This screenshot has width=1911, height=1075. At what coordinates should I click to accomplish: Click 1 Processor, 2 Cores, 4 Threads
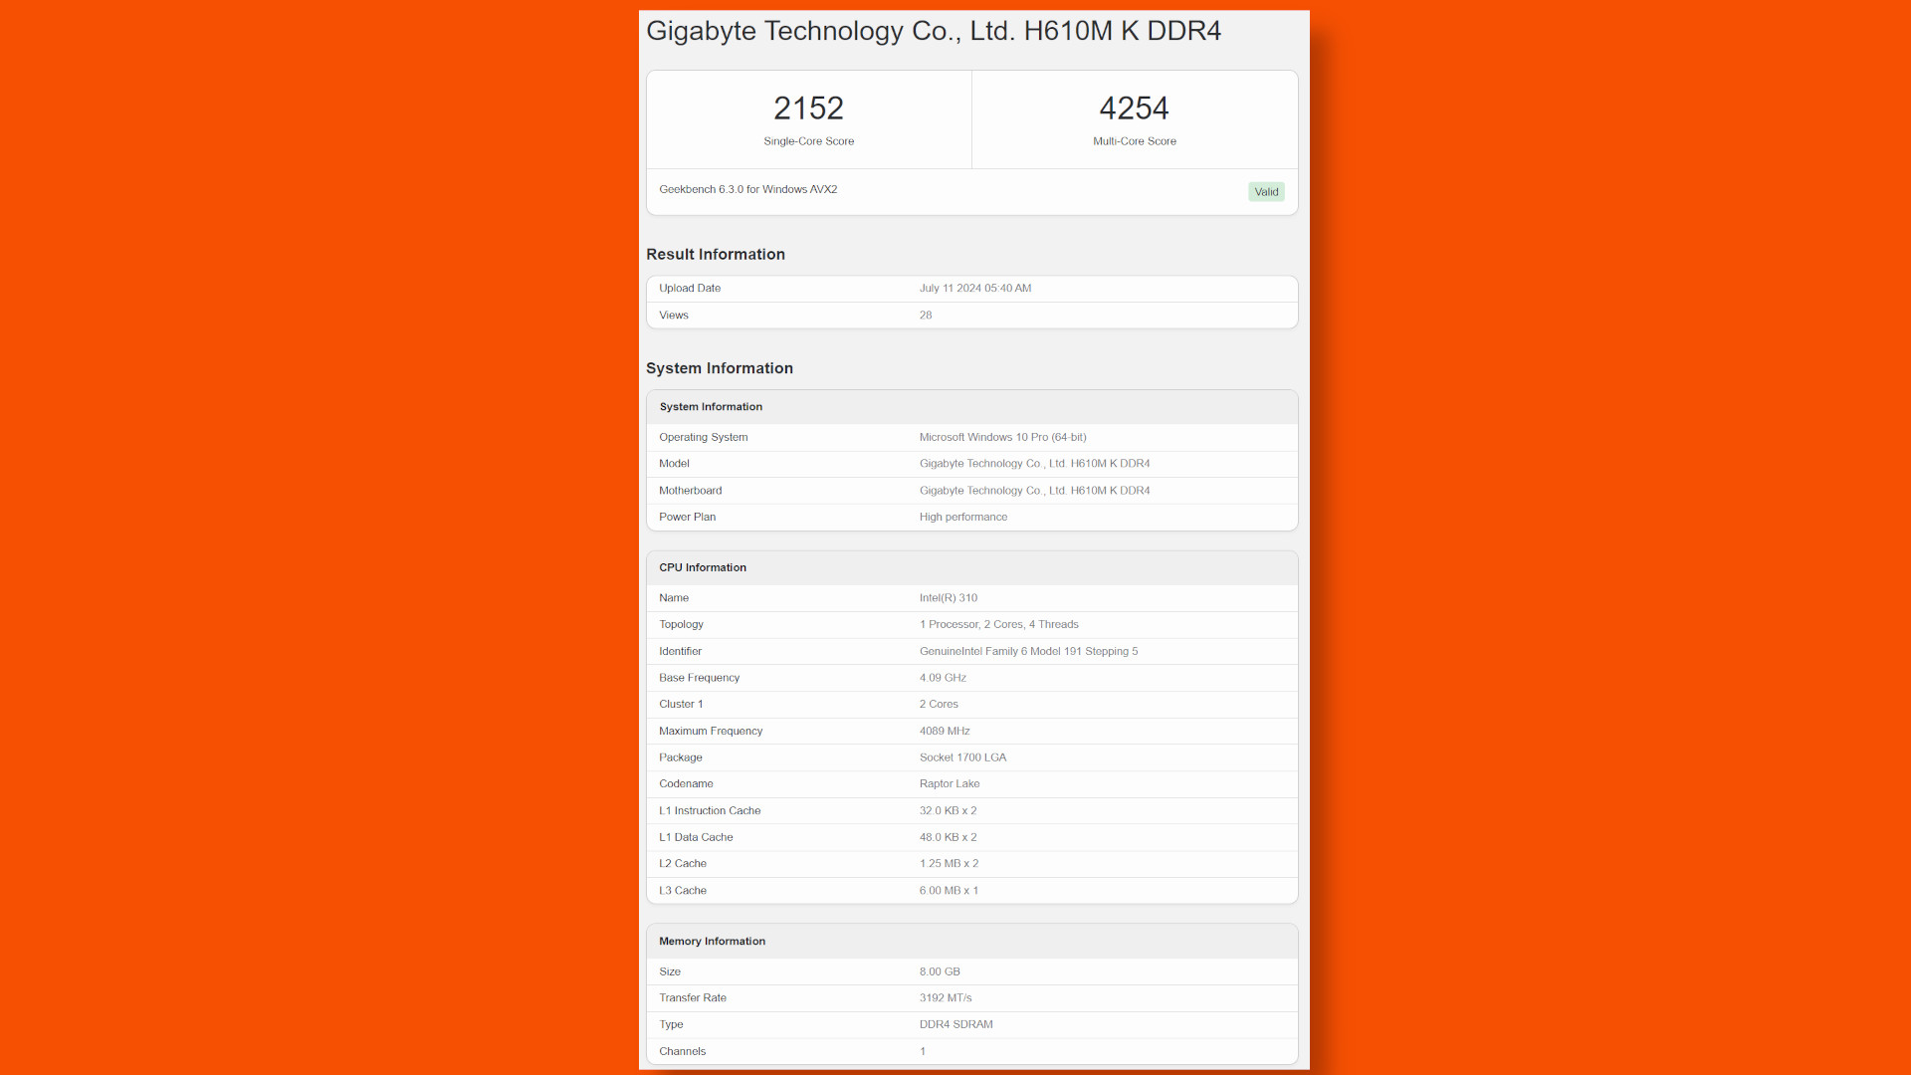(999, 625)
